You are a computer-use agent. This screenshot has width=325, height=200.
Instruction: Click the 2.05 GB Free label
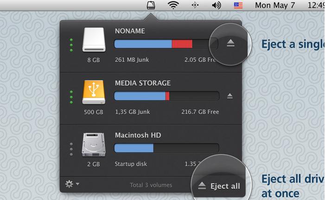201,60
